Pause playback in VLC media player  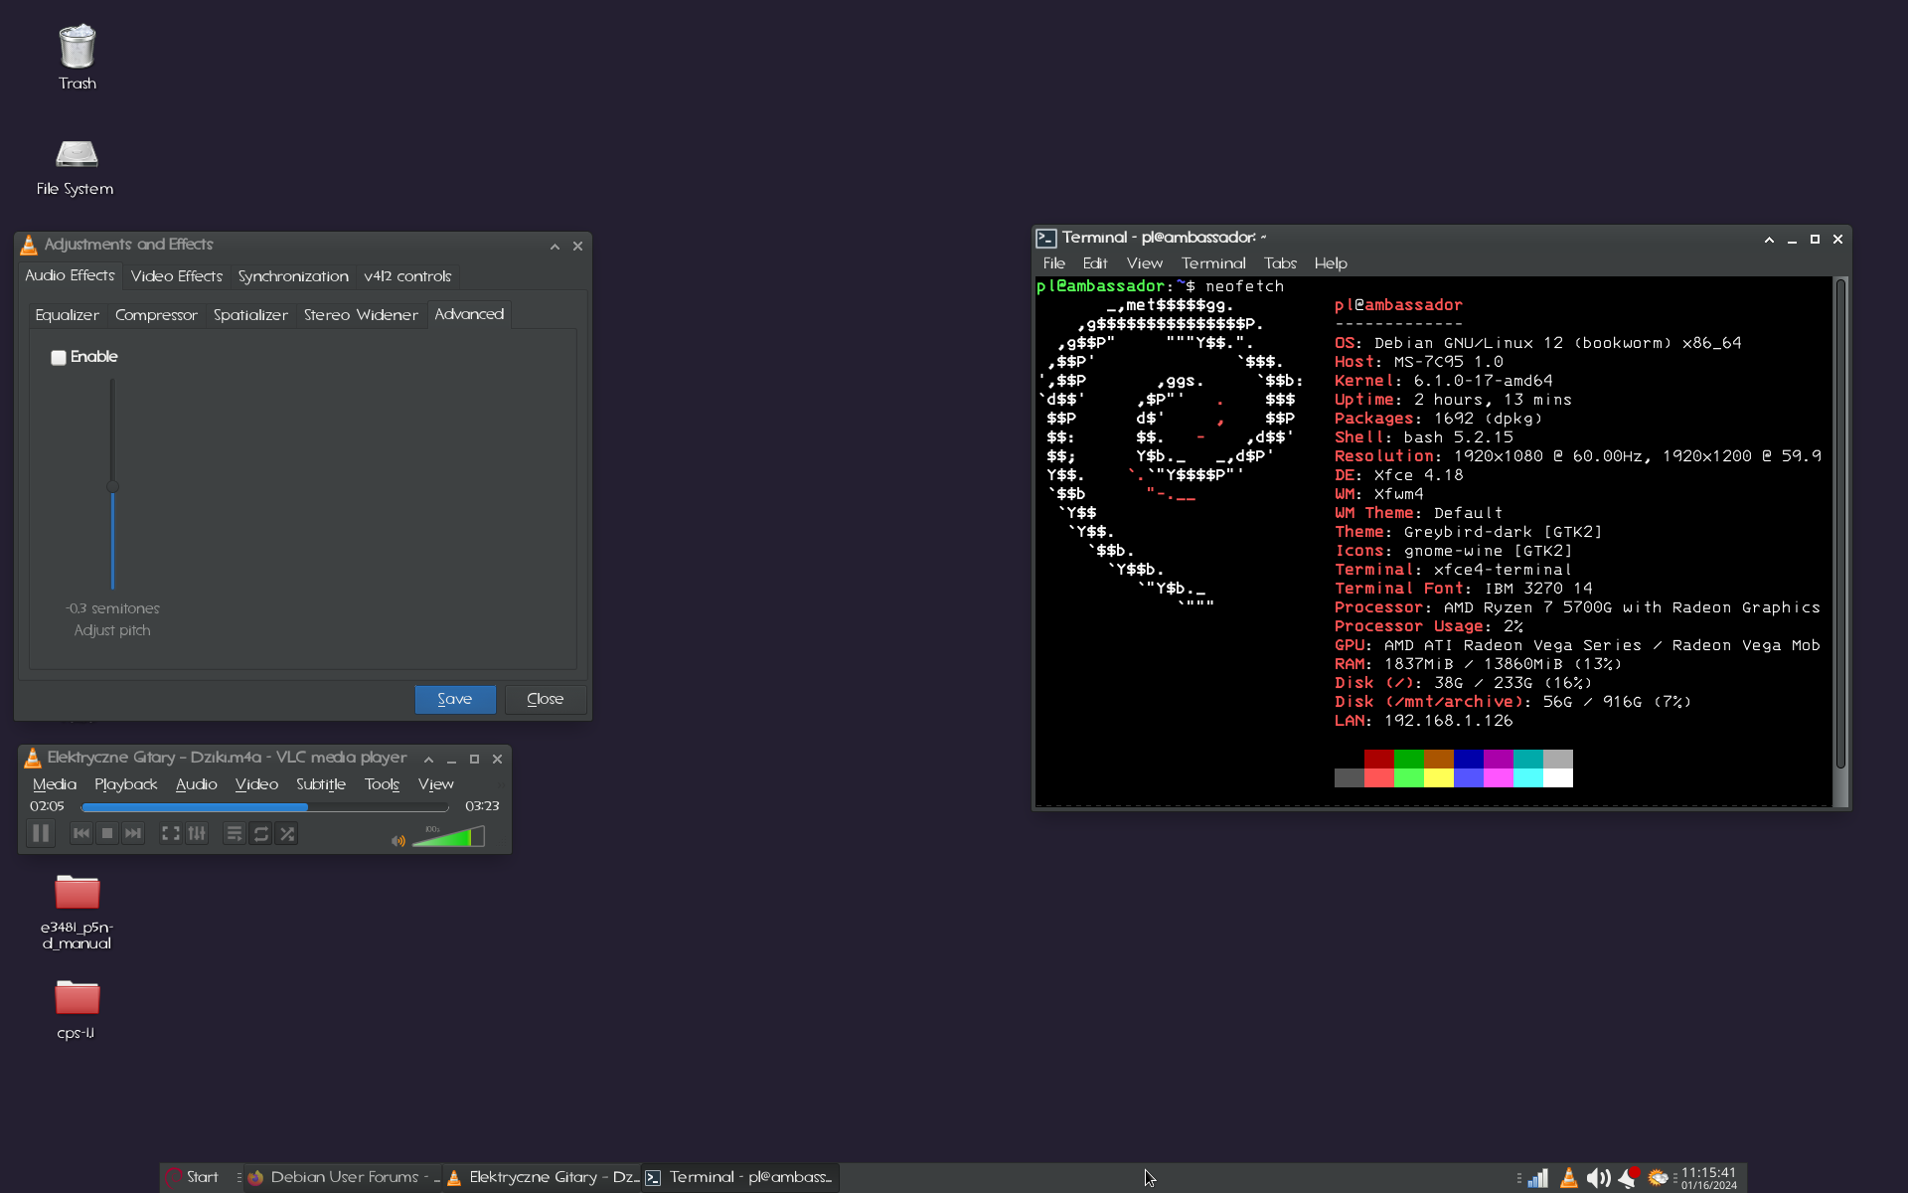[x=41, y=833]
